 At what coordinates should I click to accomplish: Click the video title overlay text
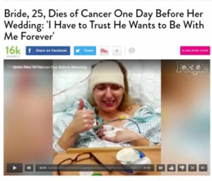point(50,67)
